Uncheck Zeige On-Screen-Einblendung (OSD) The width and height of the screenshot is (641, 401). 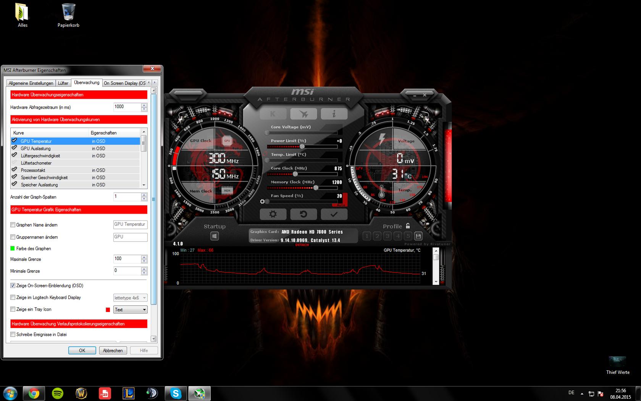13,286
